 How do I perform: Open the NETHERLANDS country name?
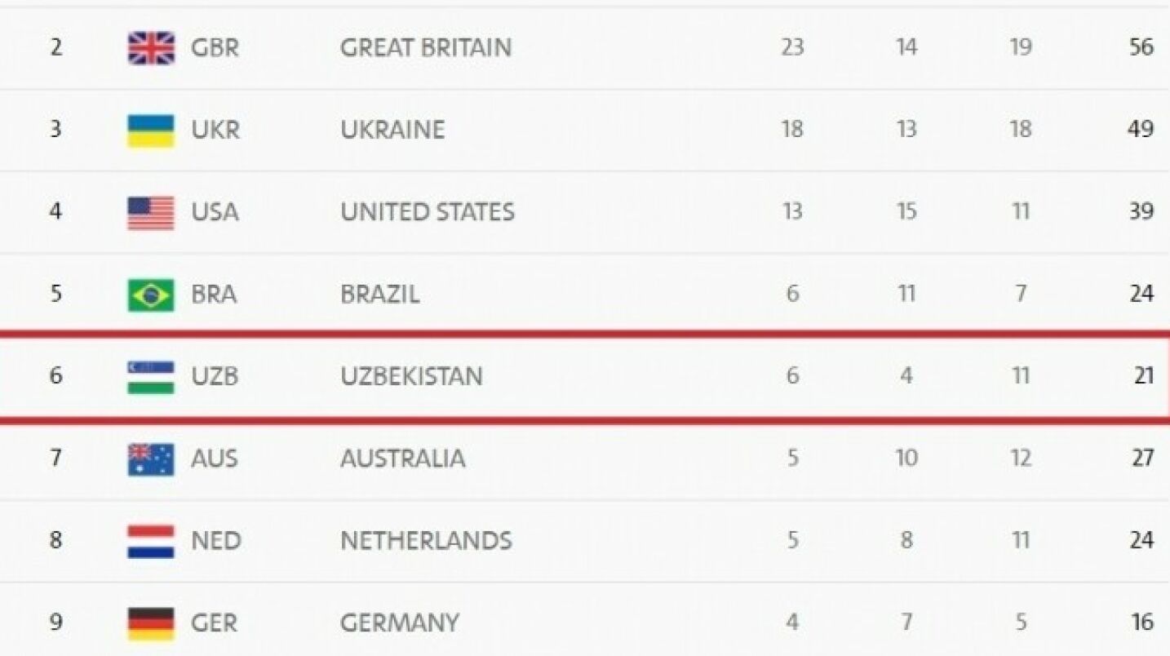[426, 540]
